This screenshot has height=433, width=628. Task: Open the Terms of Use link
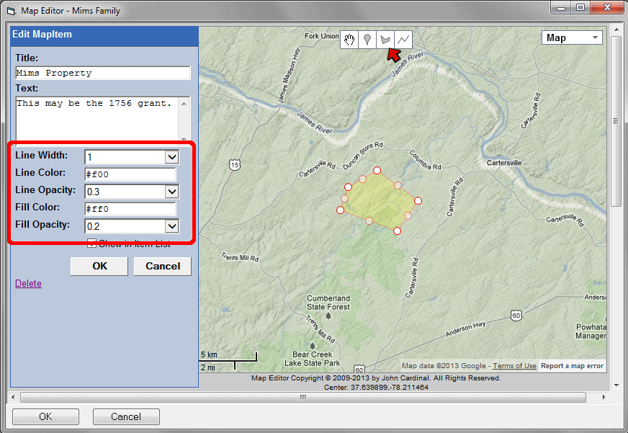[514, 366]
